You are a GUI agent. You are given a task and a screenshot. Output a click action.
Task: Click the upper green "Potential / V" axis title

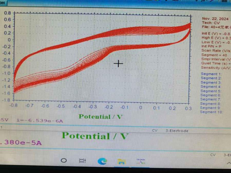100,117
